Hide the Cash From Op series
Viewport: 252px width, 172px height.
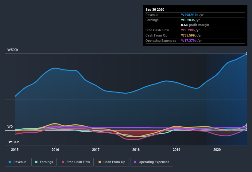[112, 162]
